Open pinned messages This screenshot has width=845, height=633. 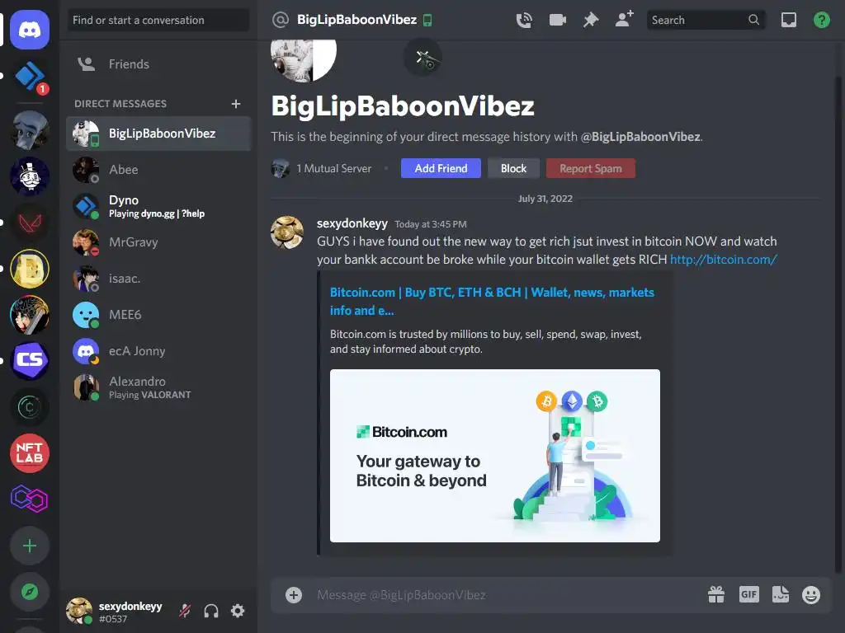(591, 21)
